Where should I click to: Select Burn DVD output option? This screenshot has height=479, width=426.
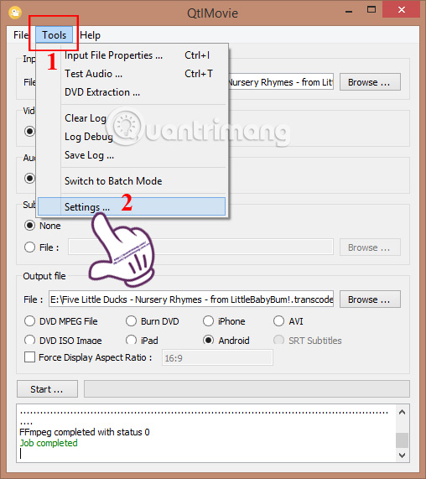(131, 321)
